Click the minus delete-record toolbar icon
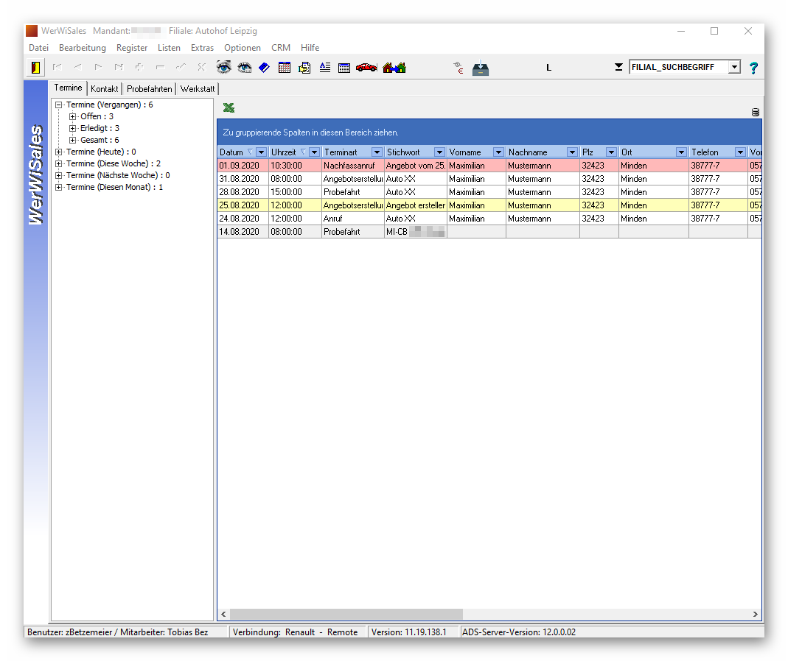Viewport: 788px width, 661px height. (160, 67)
